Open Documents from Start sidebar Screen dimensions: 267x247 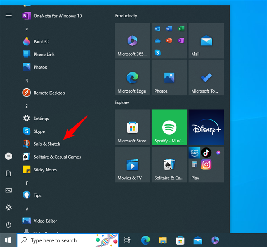coord(9,173)
